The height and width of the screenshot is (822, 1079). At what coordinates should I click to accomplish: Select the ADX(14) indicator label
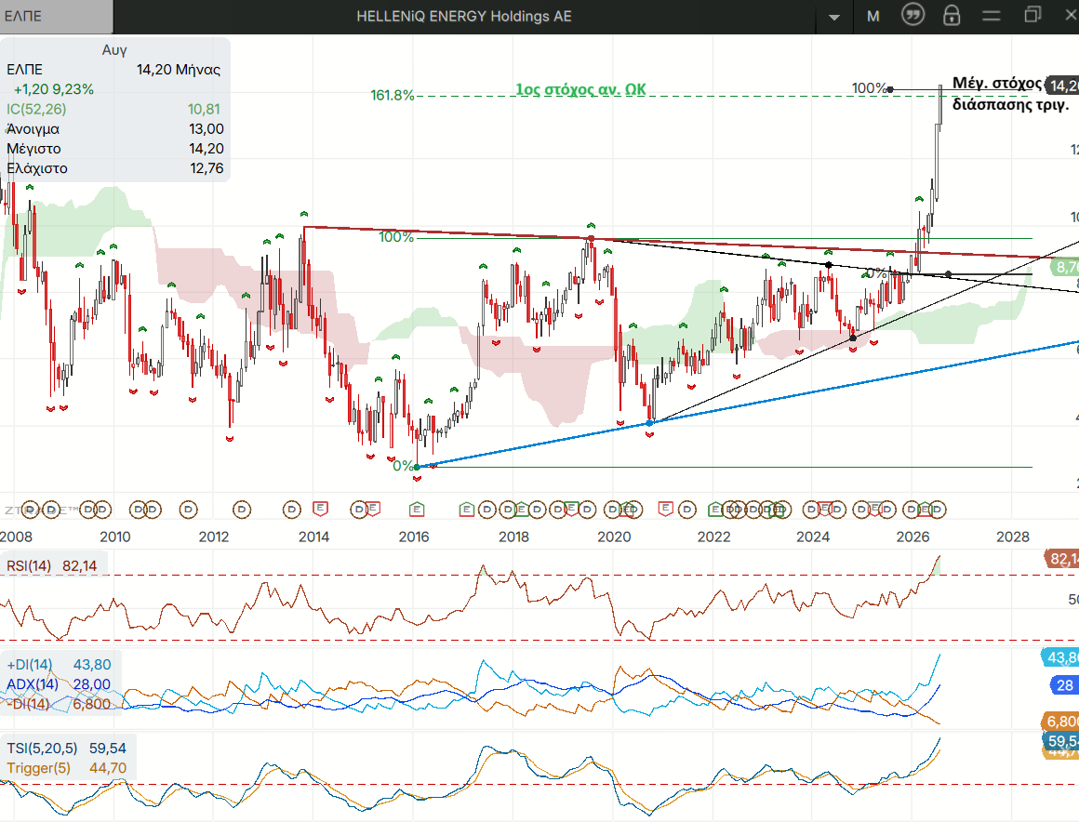coord(33,684)
